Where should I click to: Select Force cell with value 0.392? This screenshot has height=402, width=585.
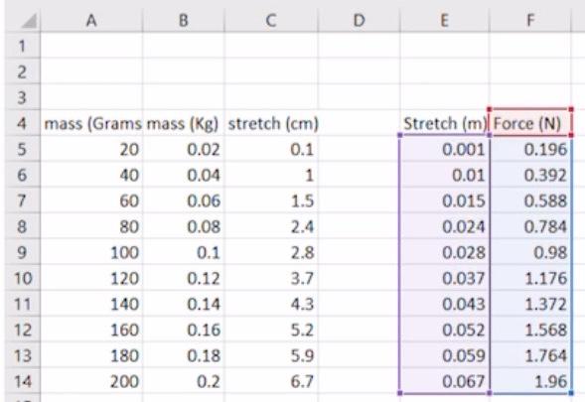point(529,175)
